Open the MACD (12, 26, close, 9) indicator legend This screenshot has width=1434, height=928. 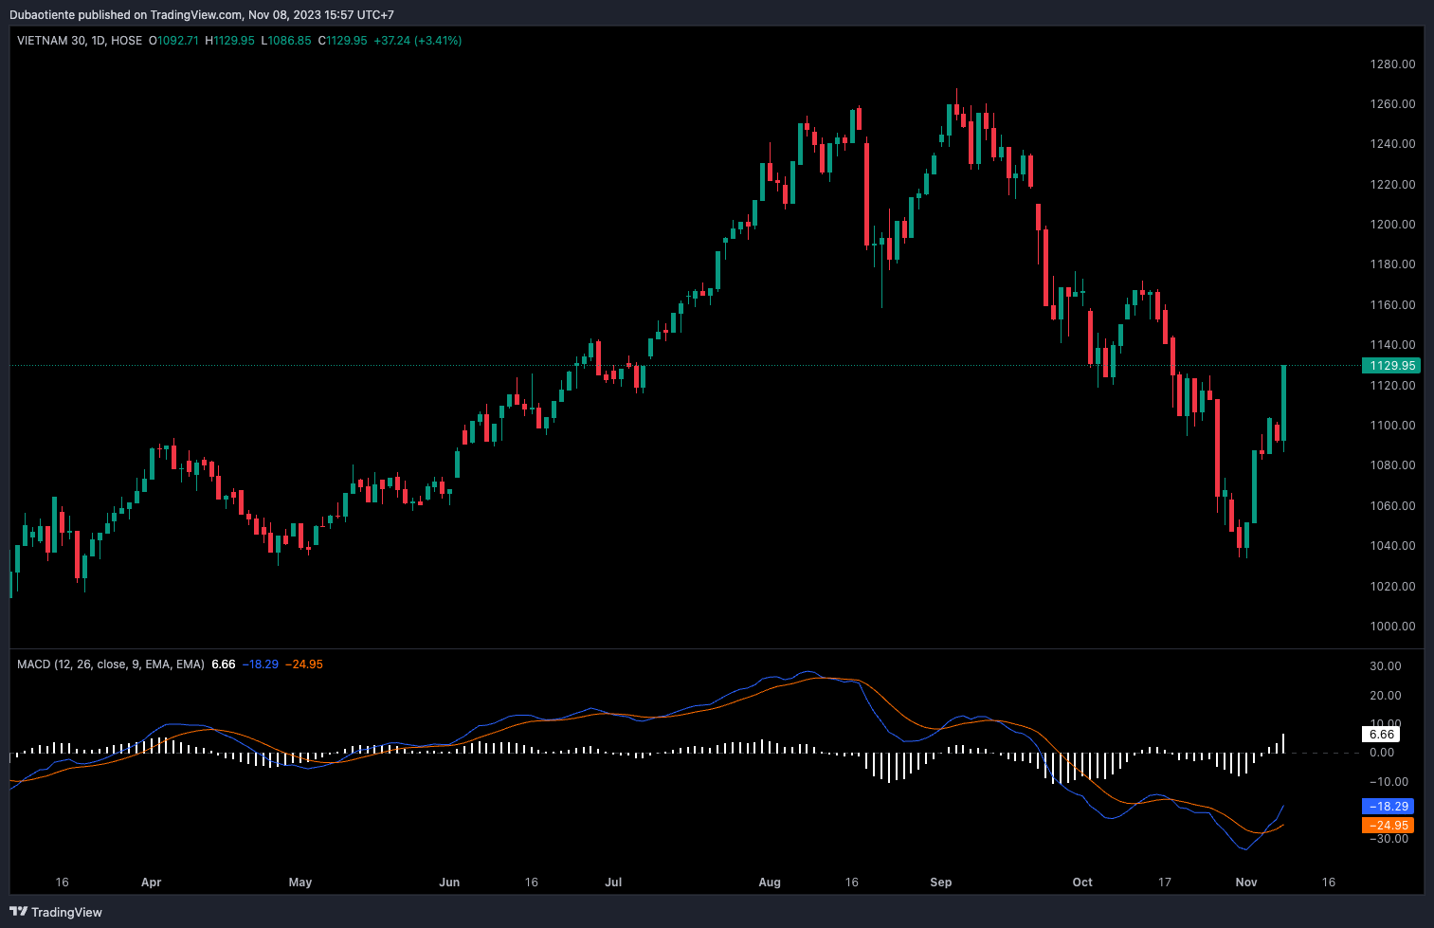(x=110, y=664)
